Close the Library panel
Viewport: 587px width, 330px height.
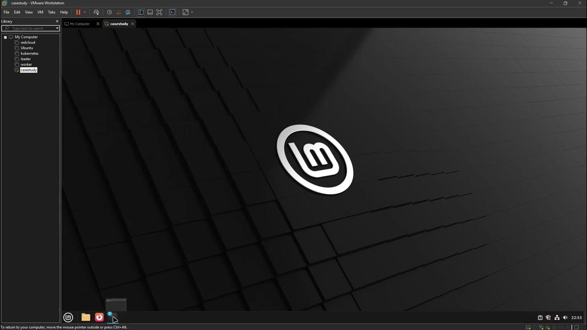(x=57, y=22)
